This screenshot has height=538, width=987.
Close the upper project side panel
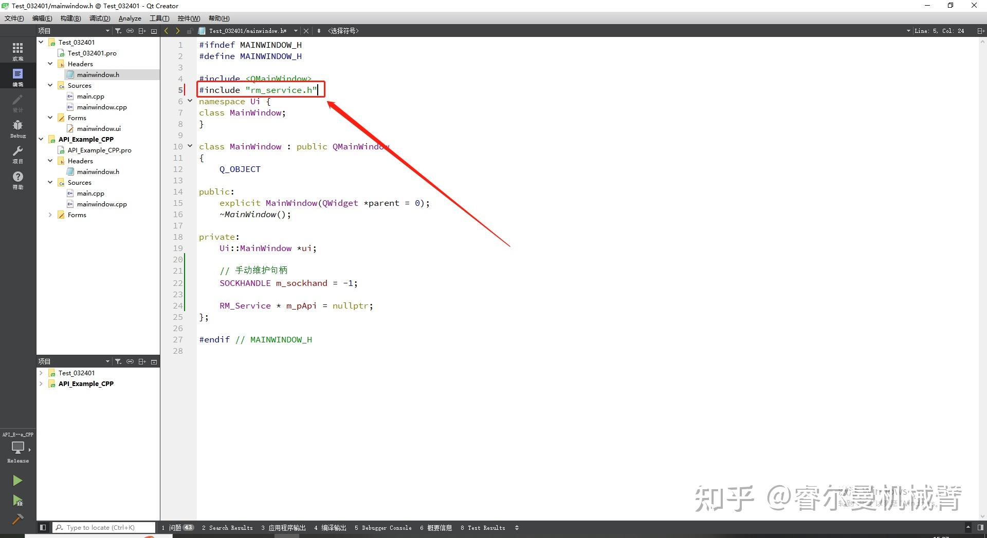[154, 31]
